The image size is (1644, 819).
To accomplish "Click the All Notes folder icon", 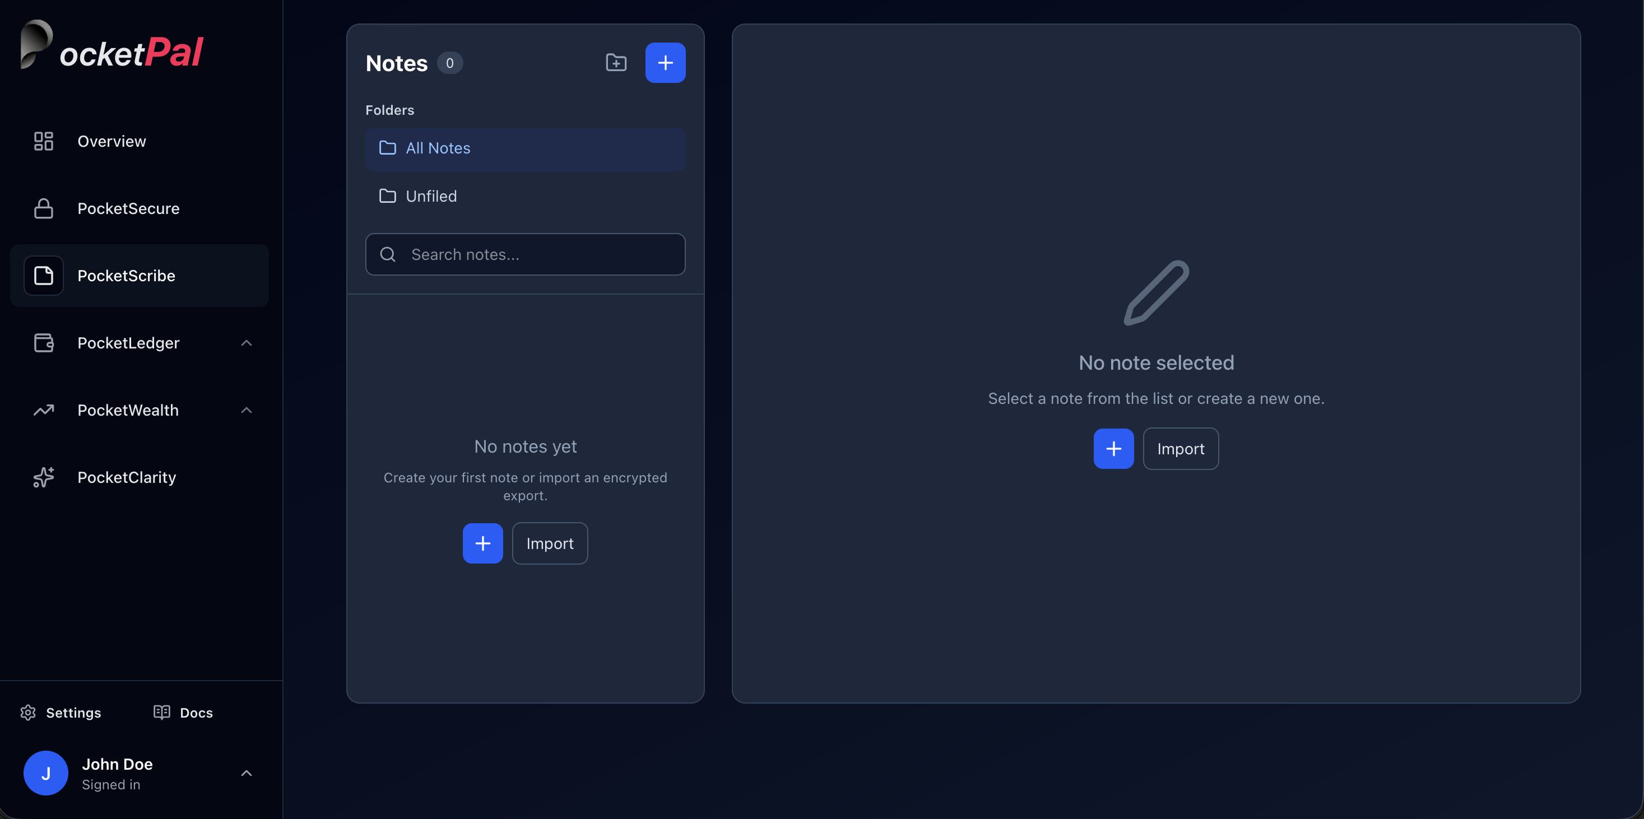I will click(x=387, y=148).
